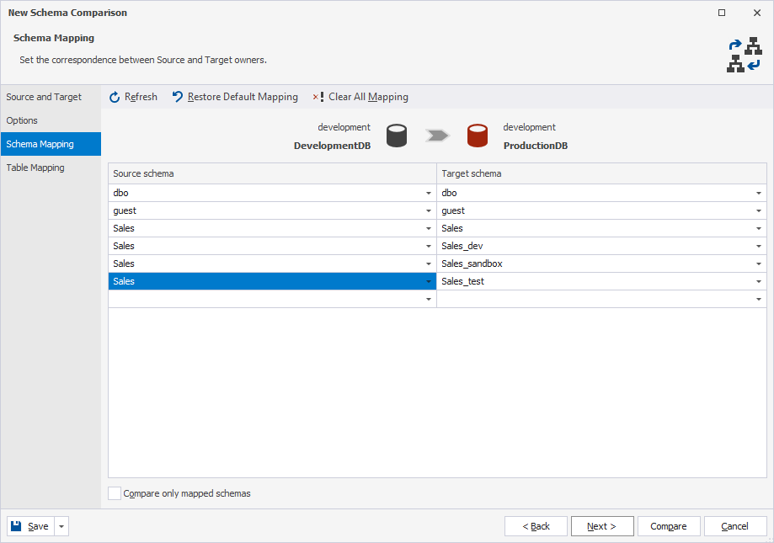Click the blue redo arrow in the wizard banner
774x543 pixels.
pyautogui.click(x=734, y=43)
